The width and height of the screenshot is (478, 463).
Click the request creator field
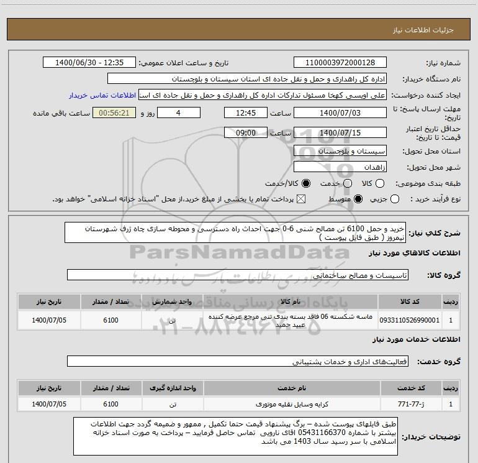point(263,94)
